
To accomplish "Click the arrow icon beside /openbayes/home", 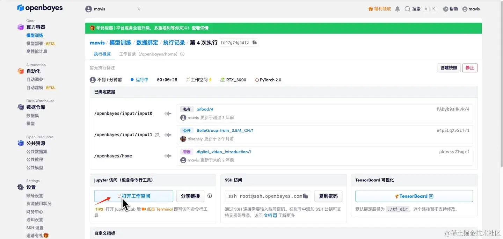I will (168, 156).
